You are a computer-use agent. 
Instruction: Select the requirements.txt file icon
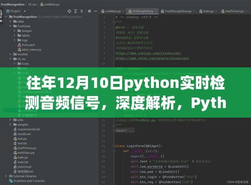(x=15, y=129)
